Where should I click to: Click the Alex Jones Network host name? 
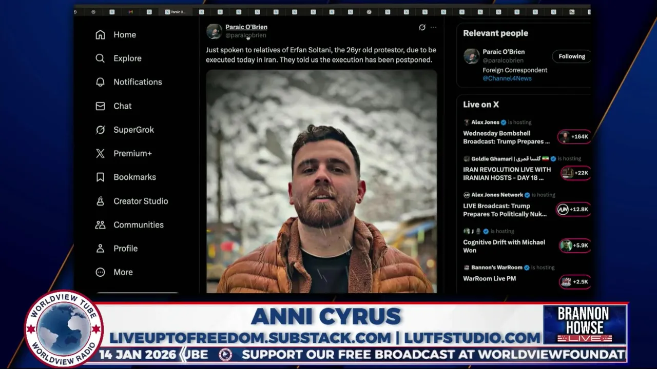pyautogui.click(x=497, y=195)
